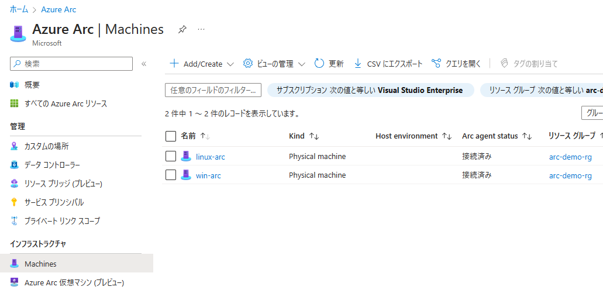Collapse the sidebar with double chevron
Image resolution: width=603 pixels, height=290 pixels.
[x=144, y=64]
